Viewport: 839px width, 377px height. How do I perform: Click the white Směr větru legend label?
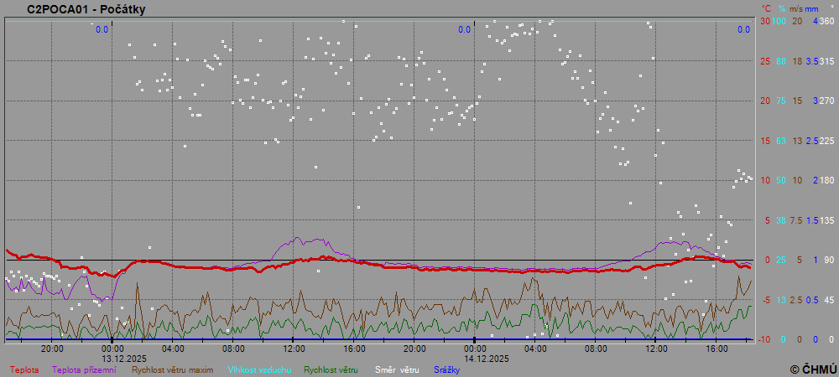pyautogui.click(x=396, y=369)
